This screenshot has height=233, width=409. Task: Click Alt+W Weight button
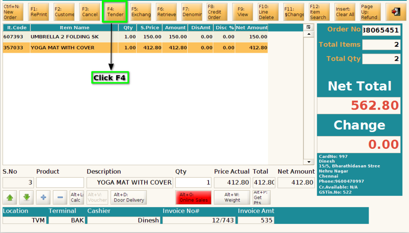(232, 197)
